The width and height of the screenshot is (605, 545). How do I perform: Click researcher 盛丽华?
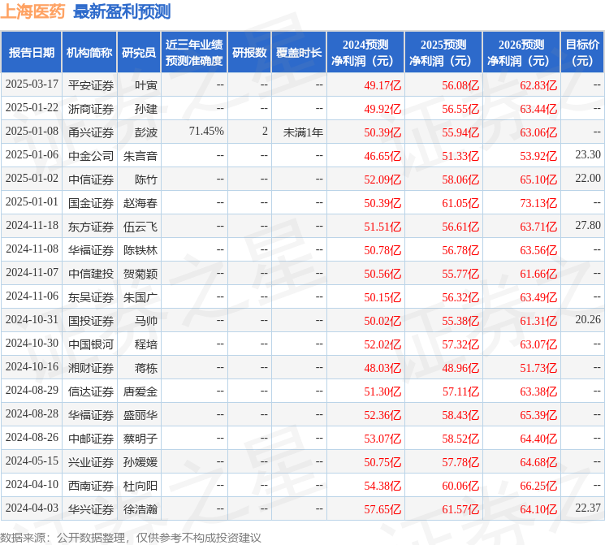click(140, 415)
